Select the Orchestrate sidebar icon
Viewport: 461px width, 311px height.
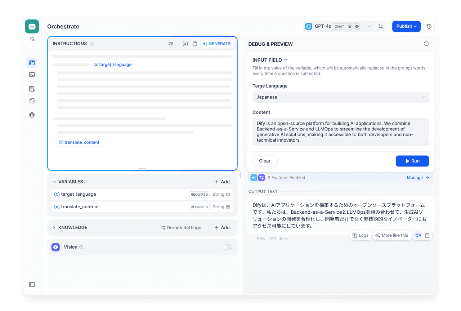point(32,63)
